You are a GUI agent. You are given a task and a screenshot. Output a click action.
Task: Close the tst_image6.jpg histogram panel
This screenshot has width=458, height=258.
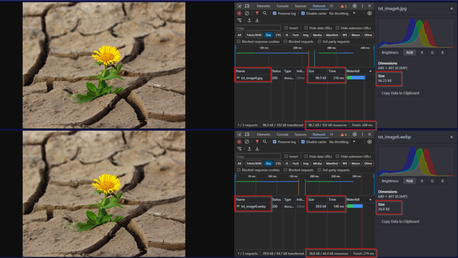coord(452,8)
